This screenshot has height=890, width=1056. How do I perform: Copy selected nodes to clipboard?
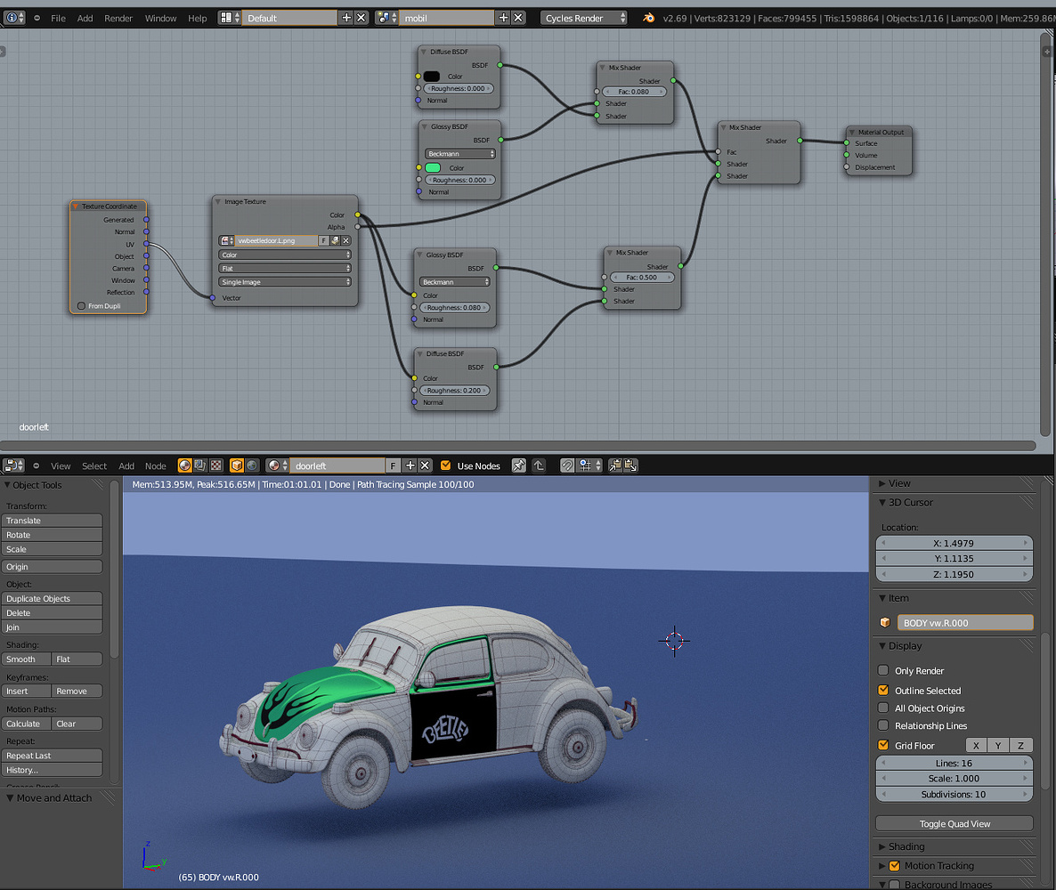(x=615, y=465)
